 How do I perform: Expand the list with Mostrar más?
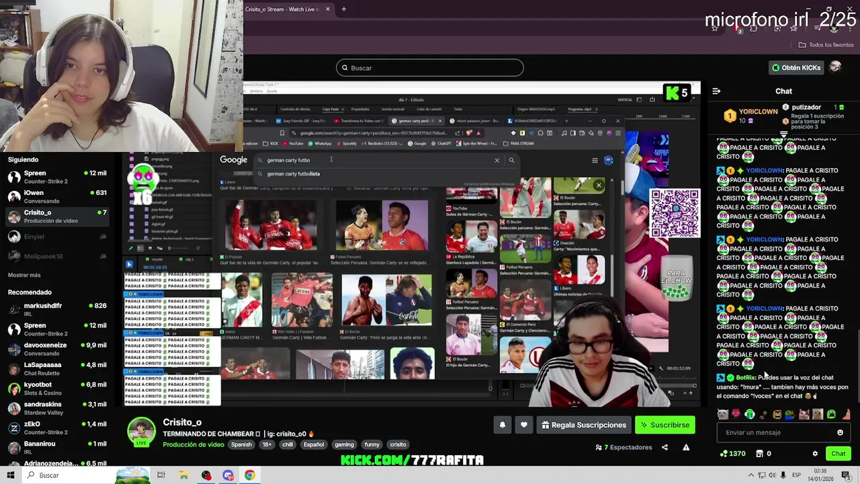click(x=24, y=275)
